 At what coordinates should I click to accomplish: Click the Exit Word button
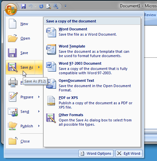[x=129, y=153]
